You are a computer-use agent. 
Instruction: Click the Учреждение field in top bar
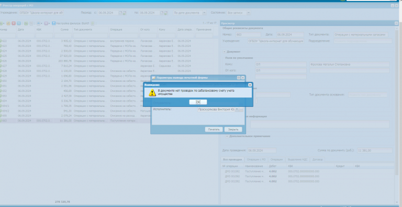pos(41,13)
